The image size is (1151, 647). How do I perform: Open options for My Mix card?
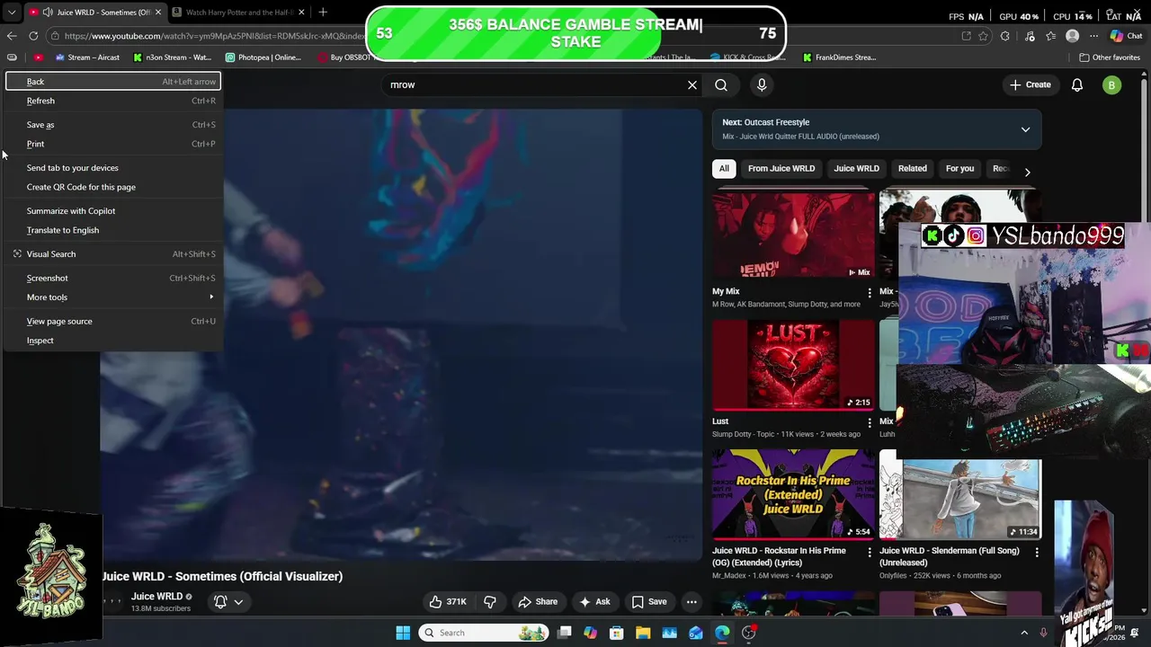pos(869,292)
